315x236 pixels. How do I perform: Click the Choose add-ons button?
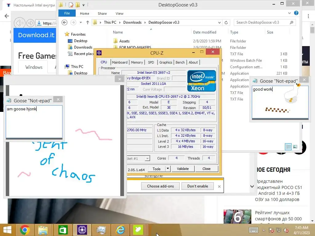pos(160,186)
